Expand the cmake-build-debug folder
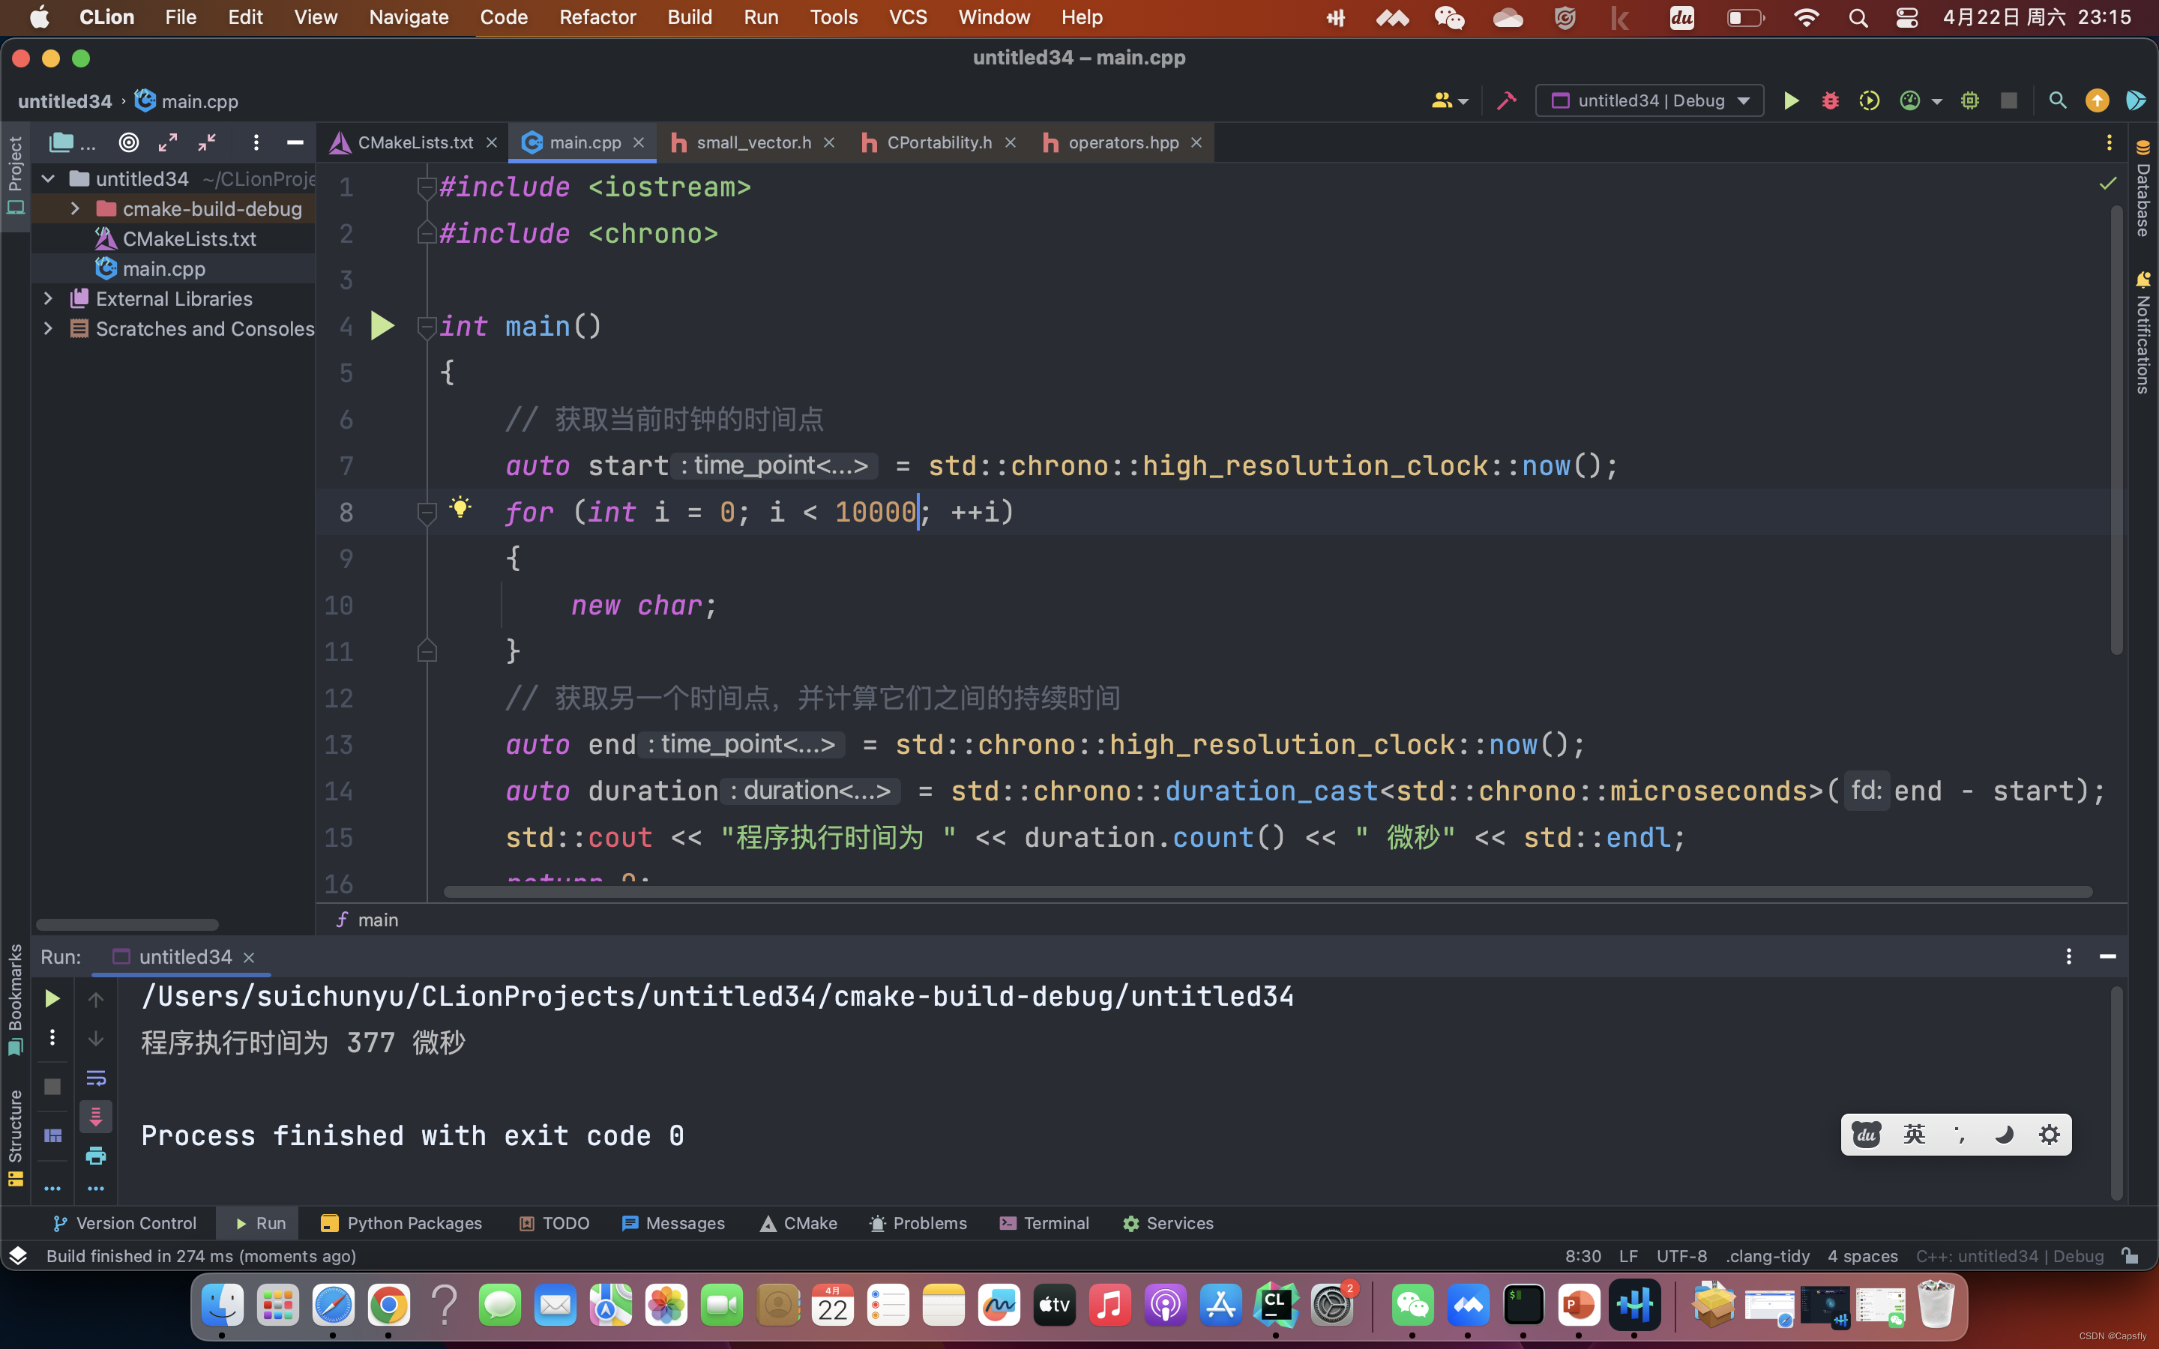 click(x=76, y=209)
